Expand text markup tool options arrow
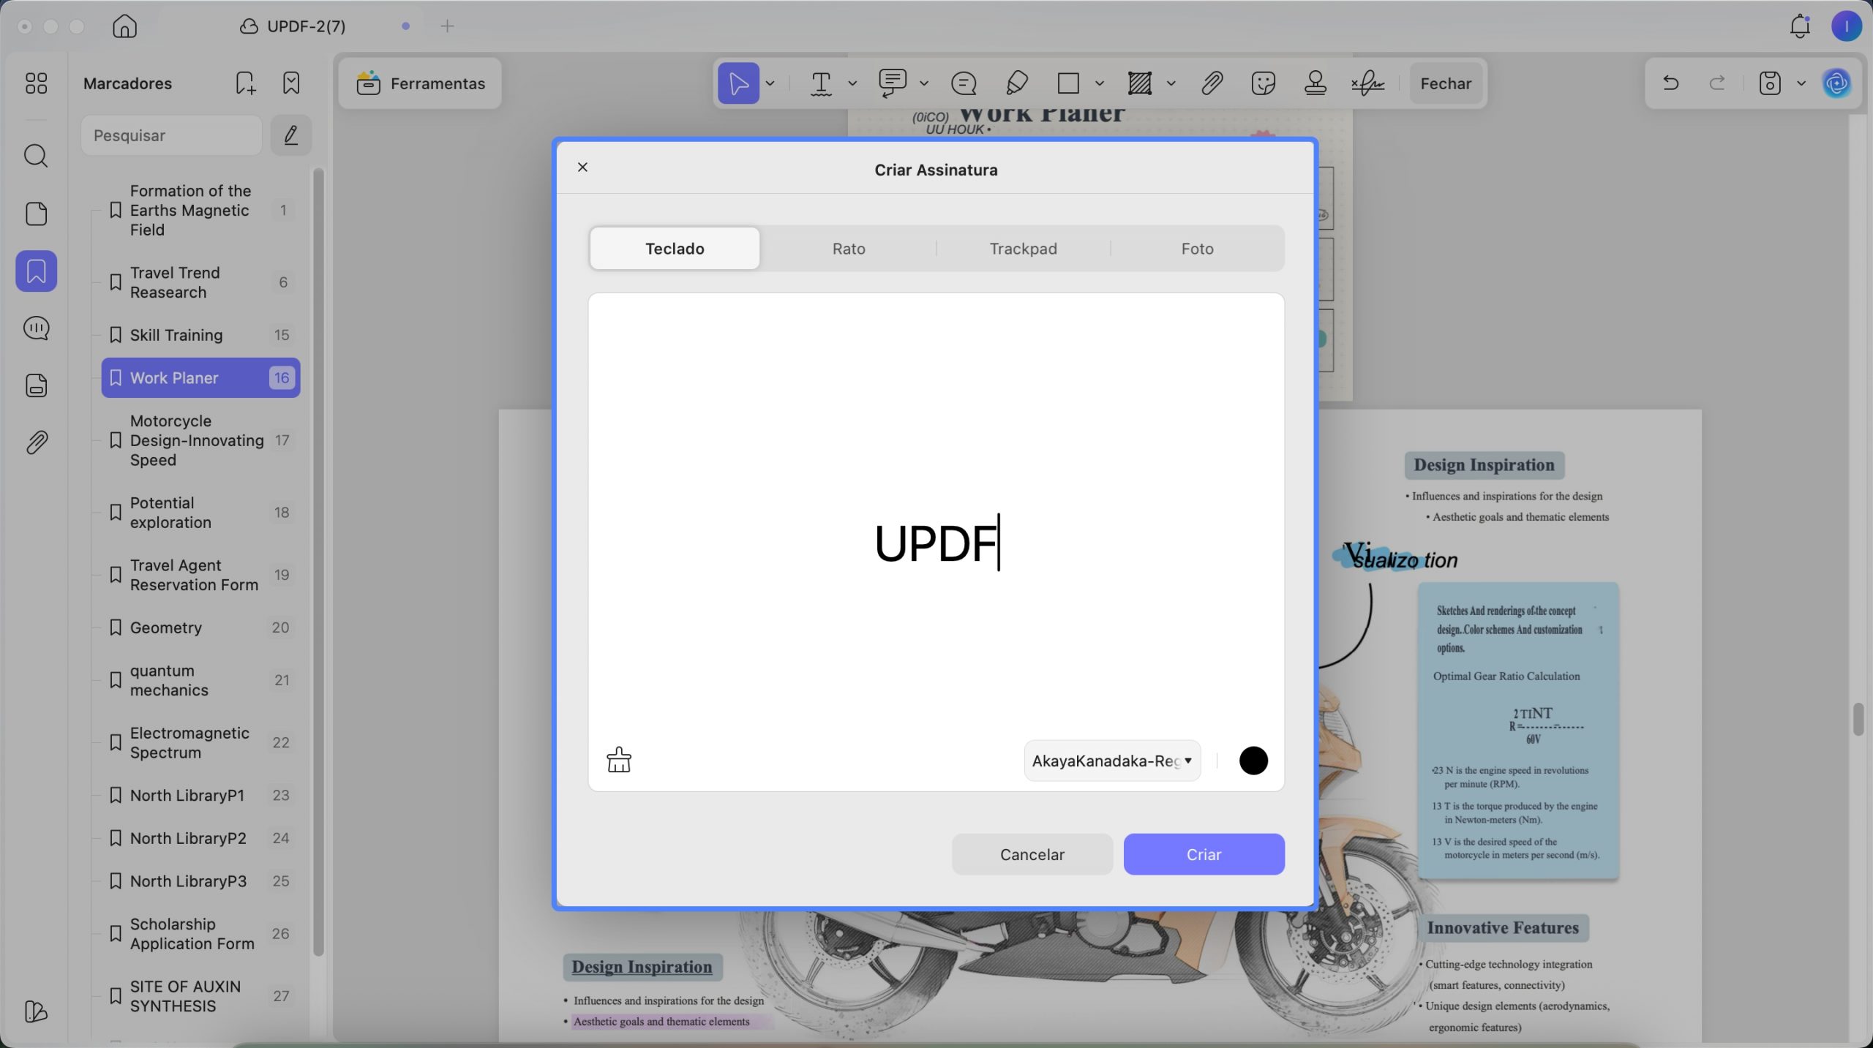 point(852,83)
